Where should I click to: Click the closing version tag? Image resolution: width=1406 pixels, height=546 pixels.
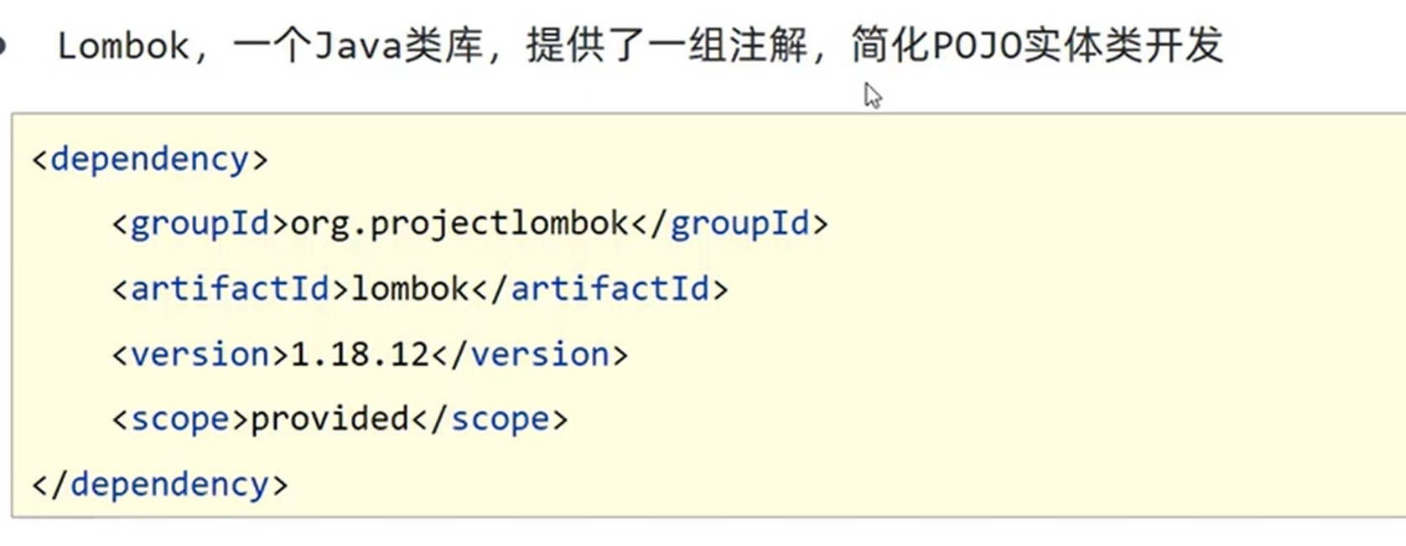click(x=530, y=354)
